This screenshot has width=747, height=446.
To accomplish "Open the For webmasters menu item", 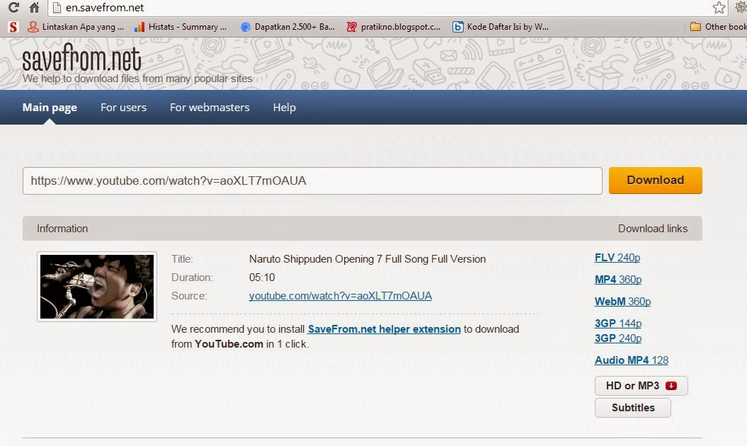I will click(210, 108).
